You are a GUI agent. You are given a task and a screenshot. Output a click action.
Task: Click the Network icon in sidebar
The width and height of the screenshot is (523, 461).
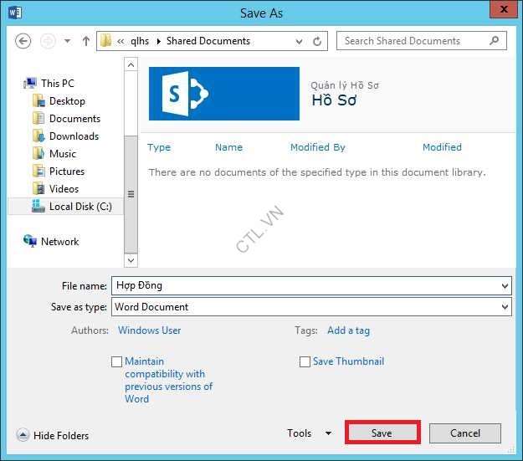(x=30, y=241)
